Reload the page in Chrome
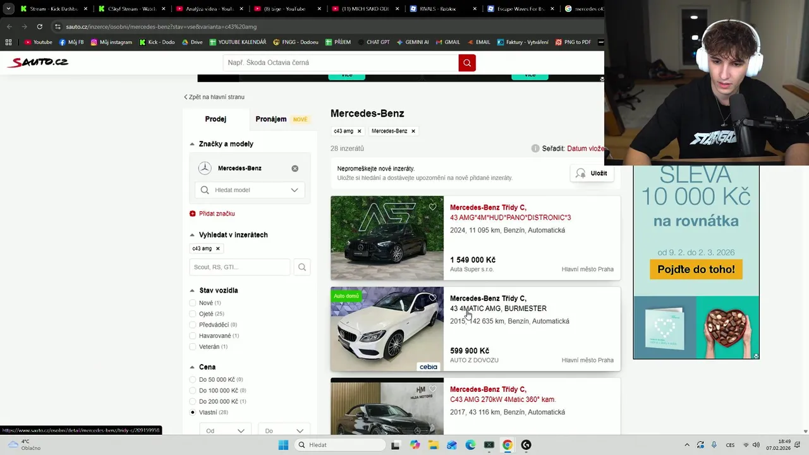Screen dimensions: 809x455 point(39,27)
